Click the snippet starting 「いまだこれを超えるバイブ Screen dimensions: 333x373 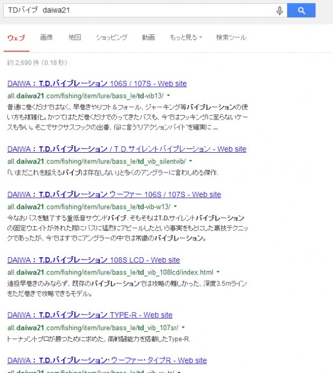(112, 172)
